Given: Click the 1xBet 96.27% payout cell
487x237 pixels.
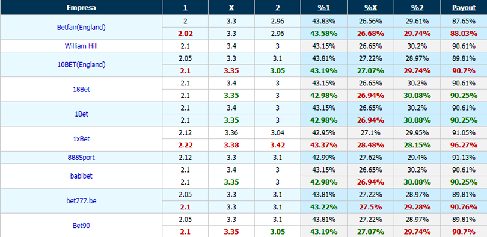Looking at the screenshot, I should (x=464, y=145).
